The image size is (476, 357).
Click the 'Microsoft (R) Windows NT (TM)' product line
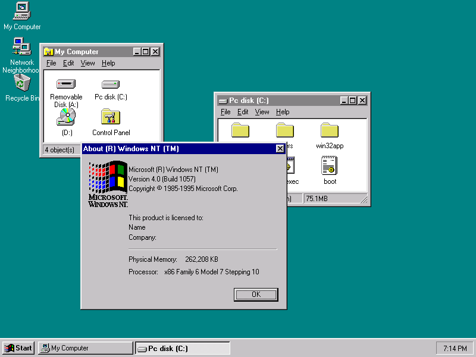click(x=173, y=170)
